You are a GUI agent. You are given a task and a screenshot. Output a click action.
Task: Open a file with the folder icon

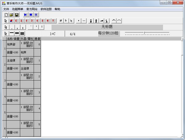11,14
